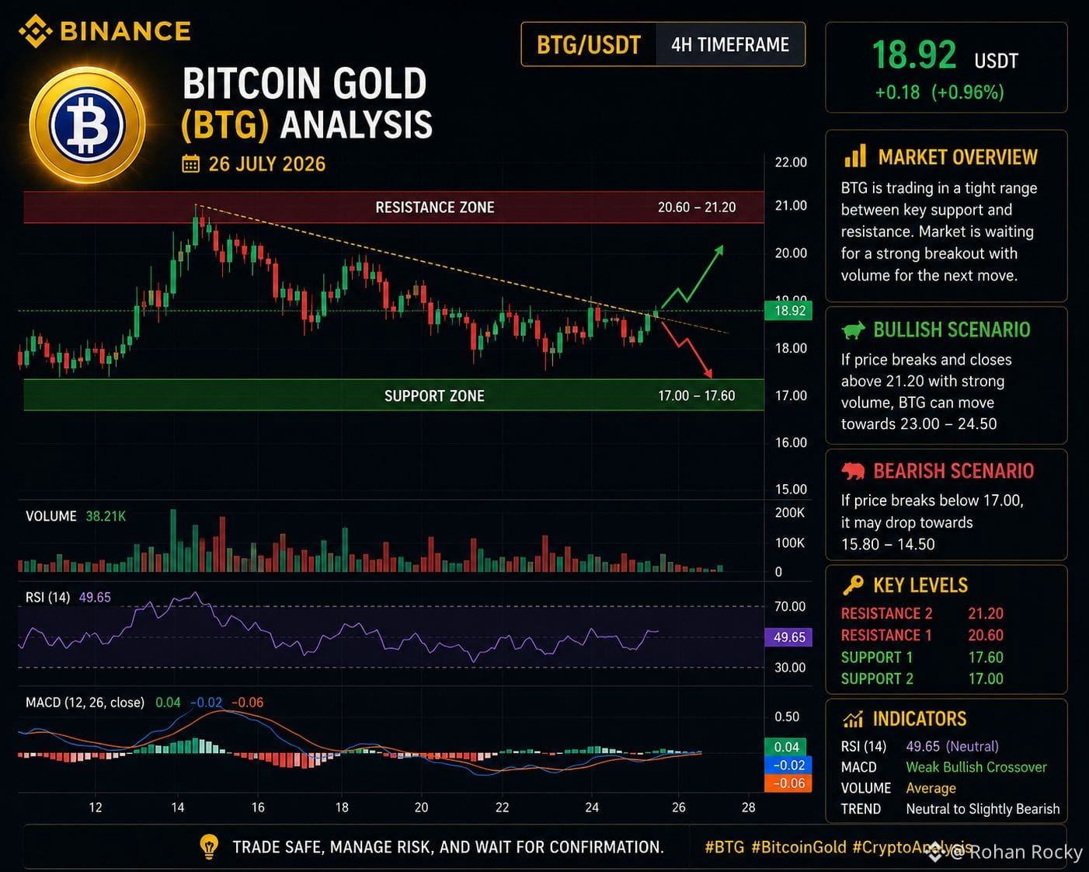Image resolution: width=1089 pixels, height=872 pixels.
Task: Click the RESISTANCE 2 value 21.20
Action: pos(986,613)
